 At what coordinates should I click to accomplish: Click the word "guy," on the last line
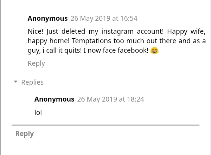(x=34, y=51)
